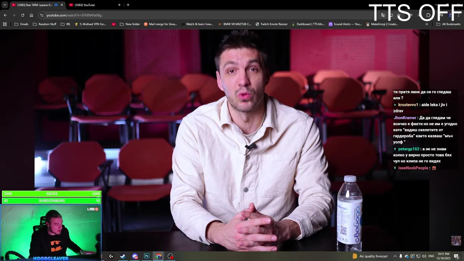Open Photoshop from the taskbar
Image resolution: width=464 pixels, height=261 pixels.
point(146,256)
